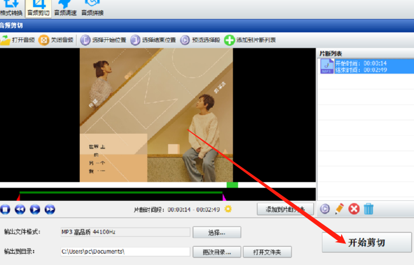Click the 关闭音频 toolbar icon
The image size is (414, 265).
pyautogui.click(x=44, y=40)
